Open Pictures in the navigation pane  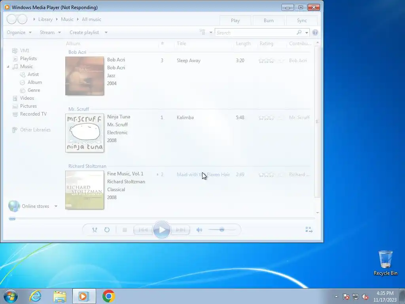click(x=28, y=106)
